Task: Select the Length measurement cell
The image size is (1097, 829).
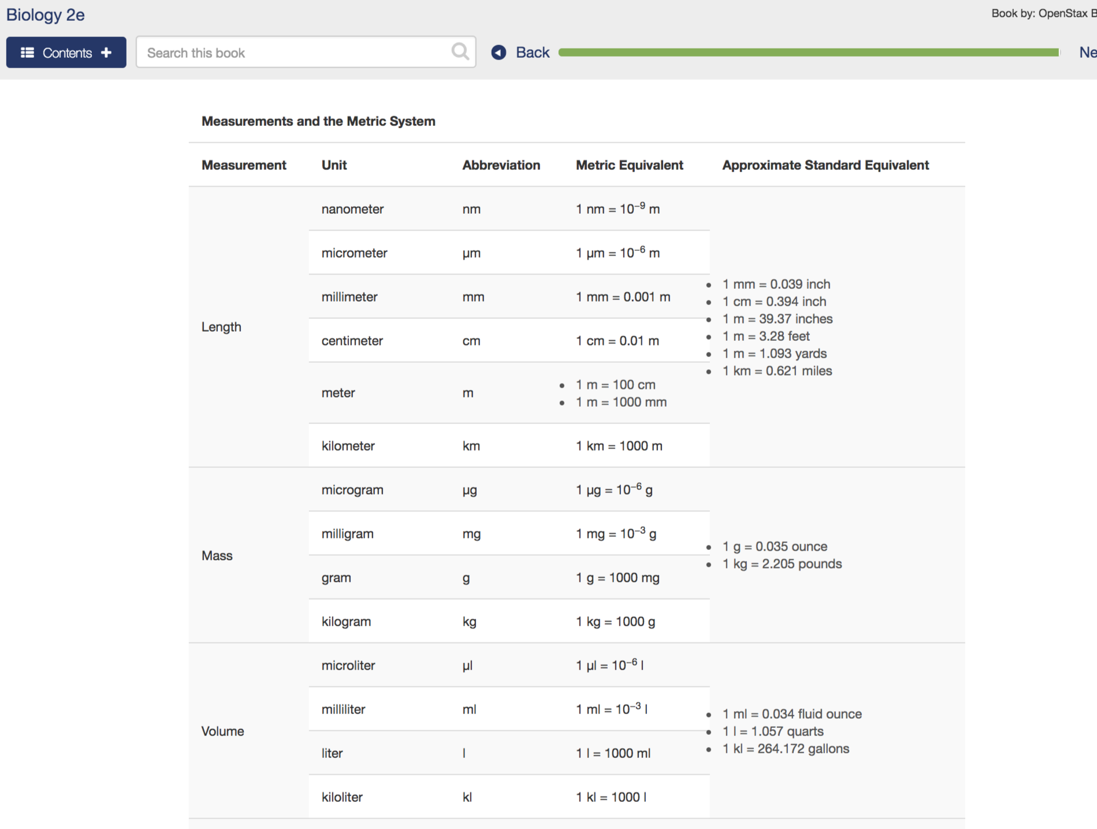Action: (x=221, y=326)
